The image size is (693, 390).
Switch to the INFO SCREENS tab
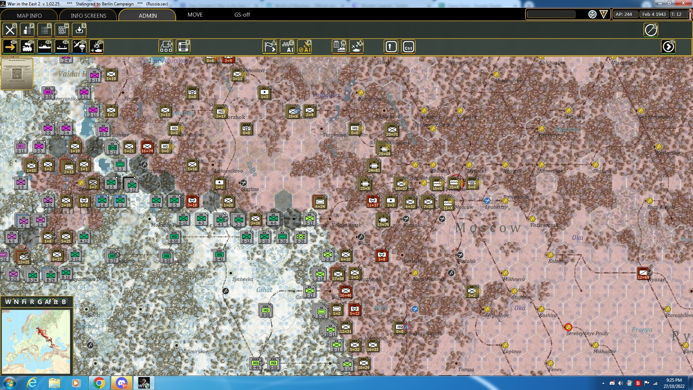[x=88, y=16]
